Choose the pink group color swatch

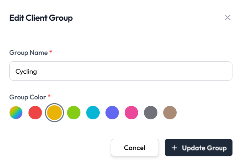coord(131,112)
